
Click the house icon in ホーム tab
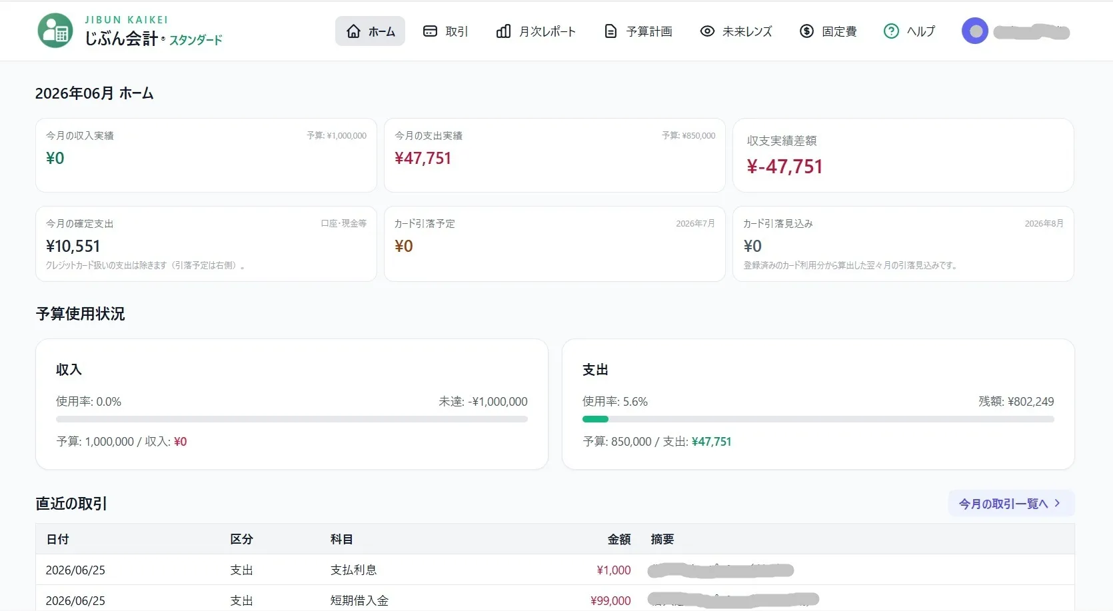[x=354, y=31]
